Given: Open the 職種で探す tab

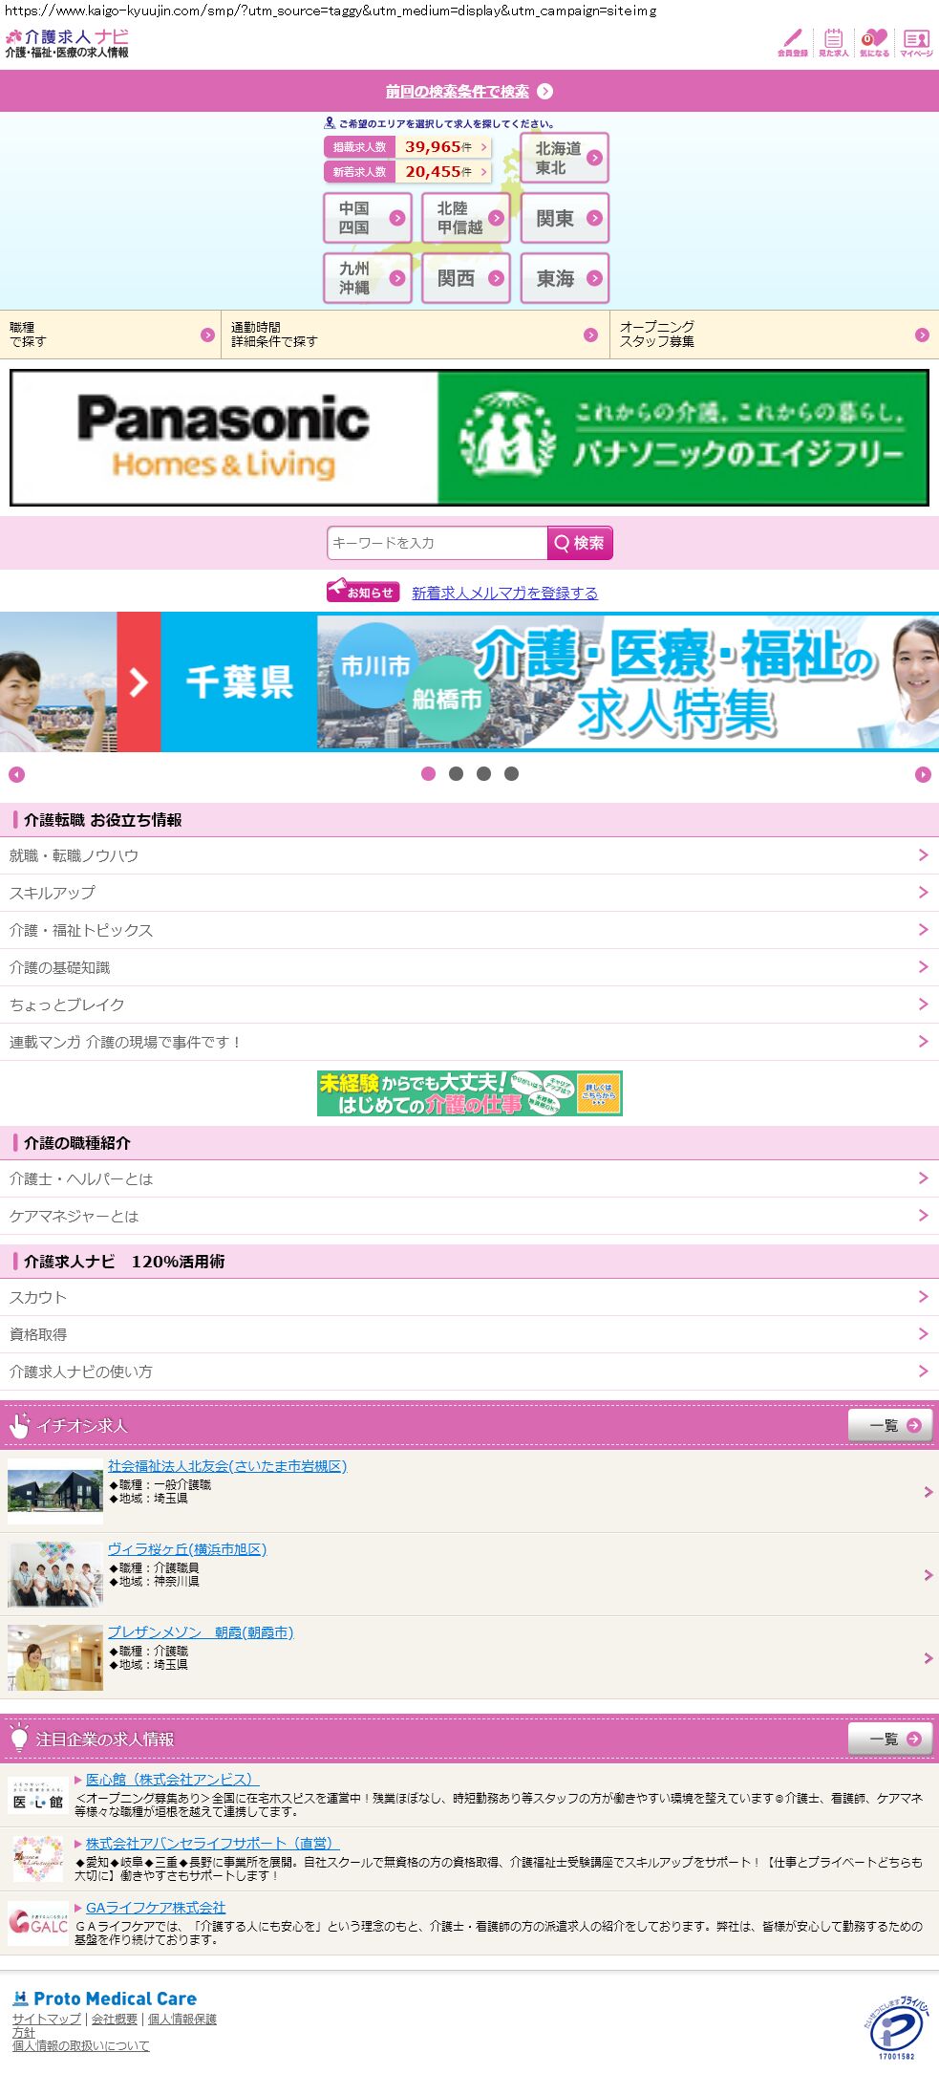Looking at the screenshot, I should point(110,335).
